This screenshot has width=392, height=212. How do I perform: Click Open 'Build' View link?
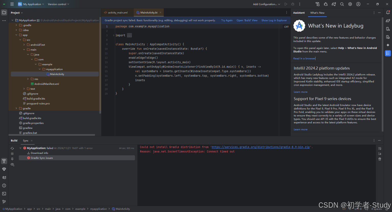click(247, 20)
